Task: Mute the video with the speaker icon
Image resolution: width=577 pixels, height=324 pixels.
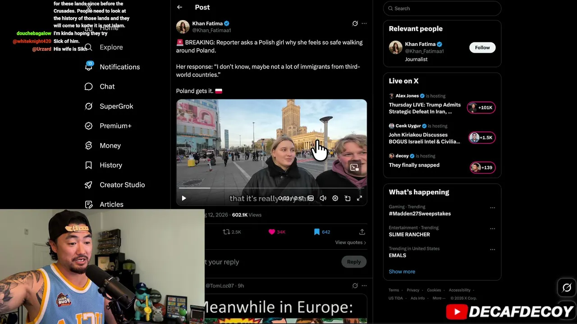Action: pos(323,198)
